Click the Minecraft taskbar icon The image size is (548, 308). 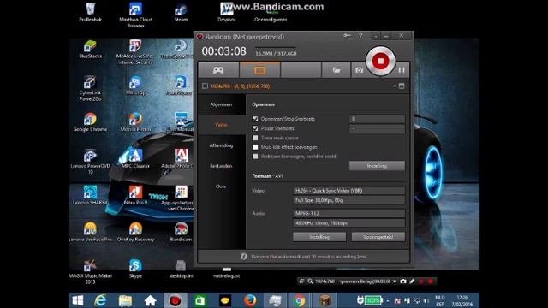click(325, 300)
